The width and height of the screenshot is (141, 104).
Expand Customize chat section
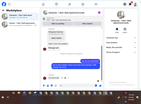[121, 38]
